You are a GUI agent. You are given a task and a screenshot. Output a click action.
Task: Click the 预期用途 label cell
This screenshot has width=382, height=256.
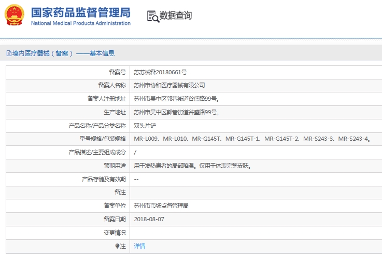[x=68, y=166]
